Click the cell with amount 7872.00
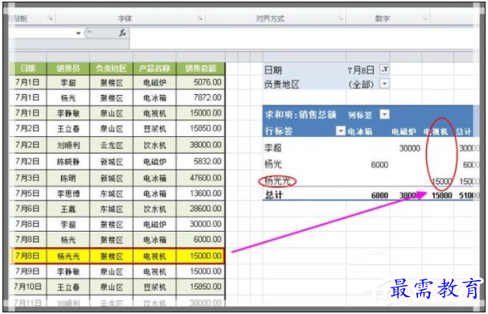 coord(201,97)
